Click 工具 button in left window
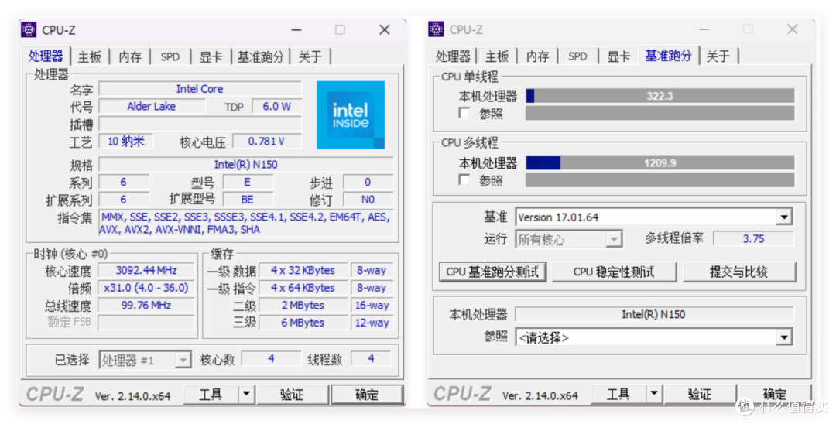The height and width of the screenshot is (424, 836). point(211,395)
